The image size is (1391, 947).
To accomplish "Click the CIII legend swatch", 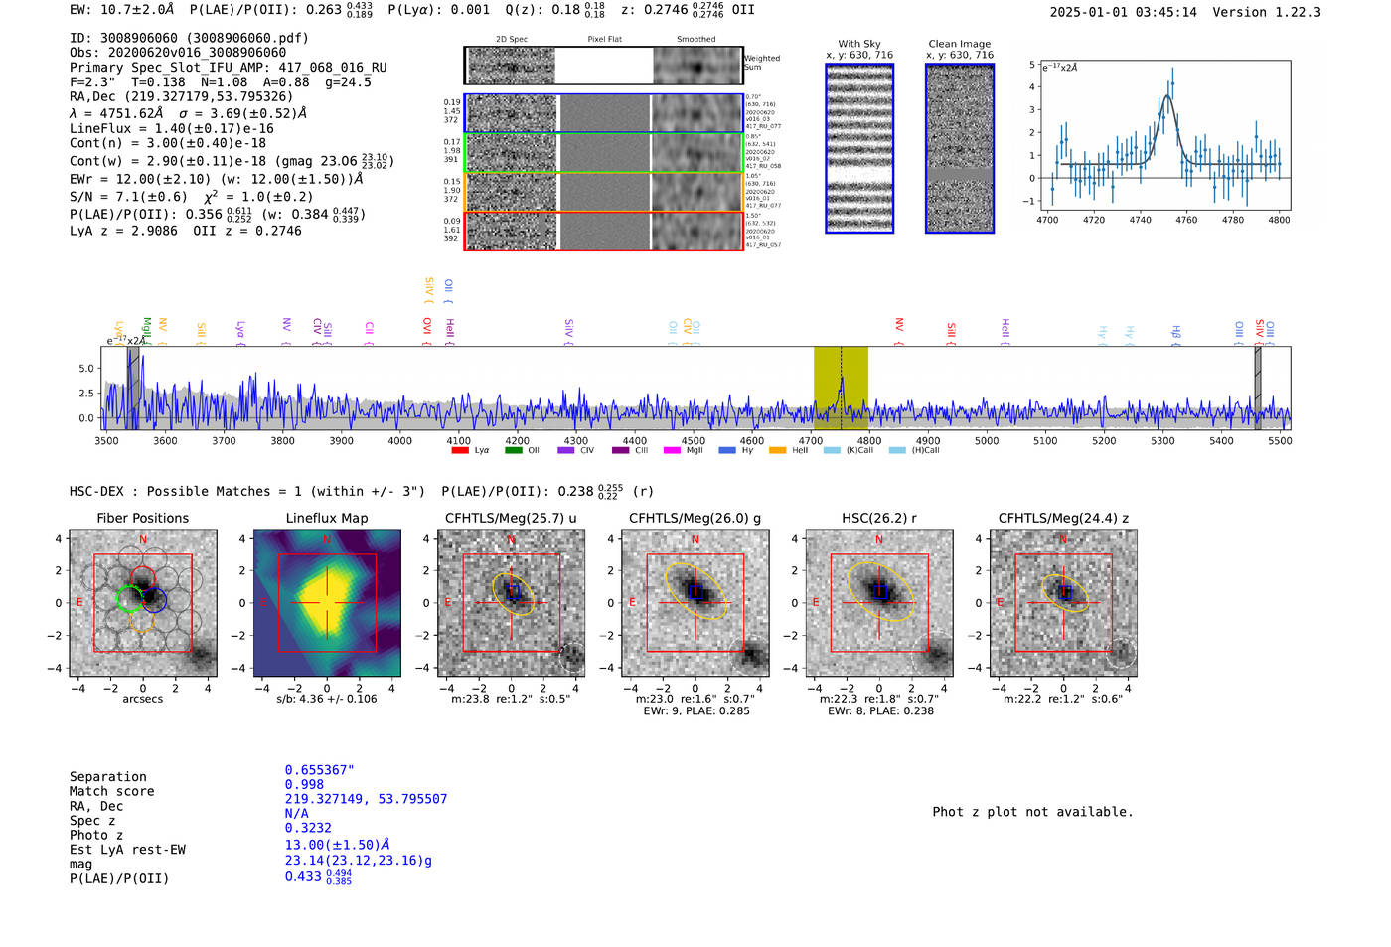I will [621, 450].
